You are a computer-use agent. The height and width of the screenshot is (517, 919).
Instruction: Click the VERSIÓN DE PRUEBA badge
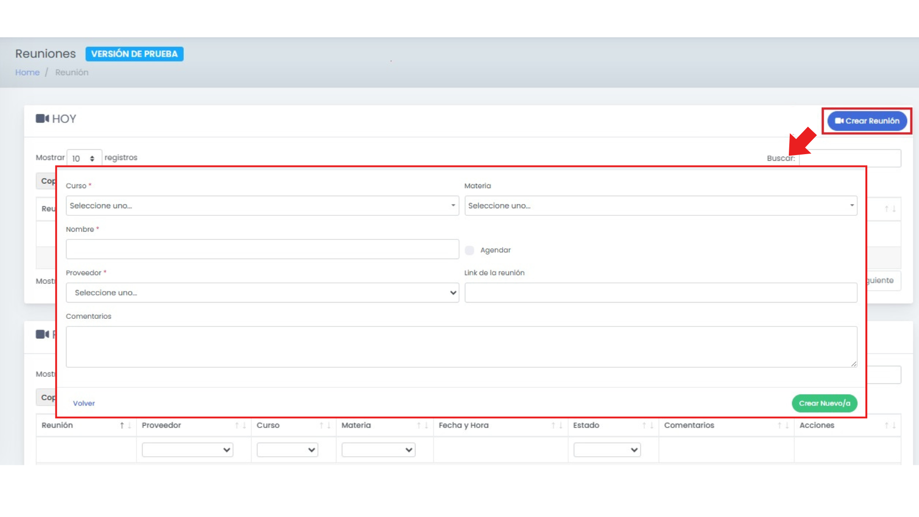tap(134, 54)
